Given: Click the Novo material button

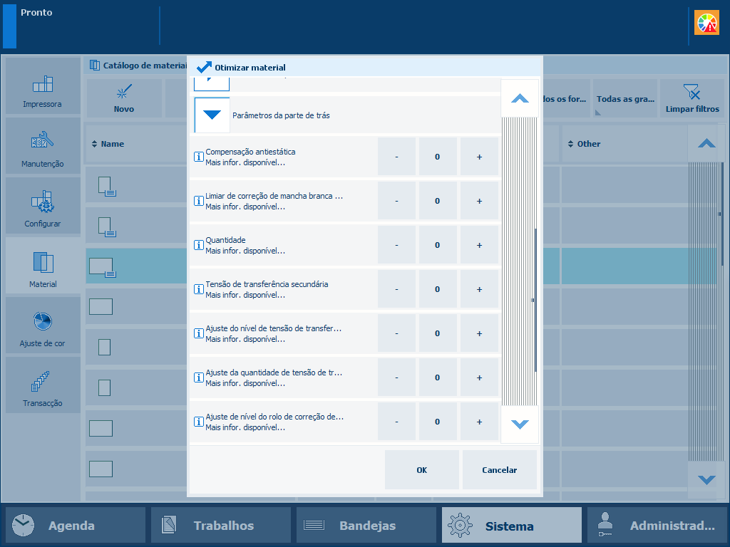Looking at the screenshot, I should [124, 98].
